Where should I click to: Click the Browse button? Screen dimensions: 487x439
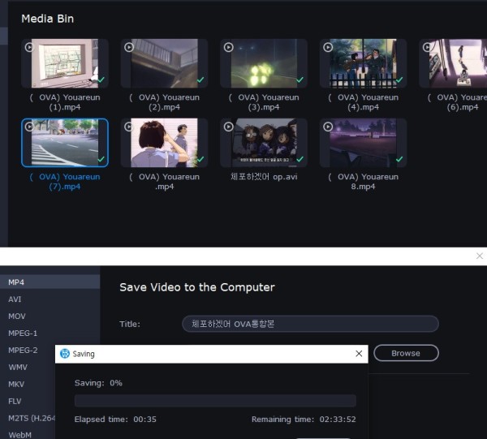(406, 353)
